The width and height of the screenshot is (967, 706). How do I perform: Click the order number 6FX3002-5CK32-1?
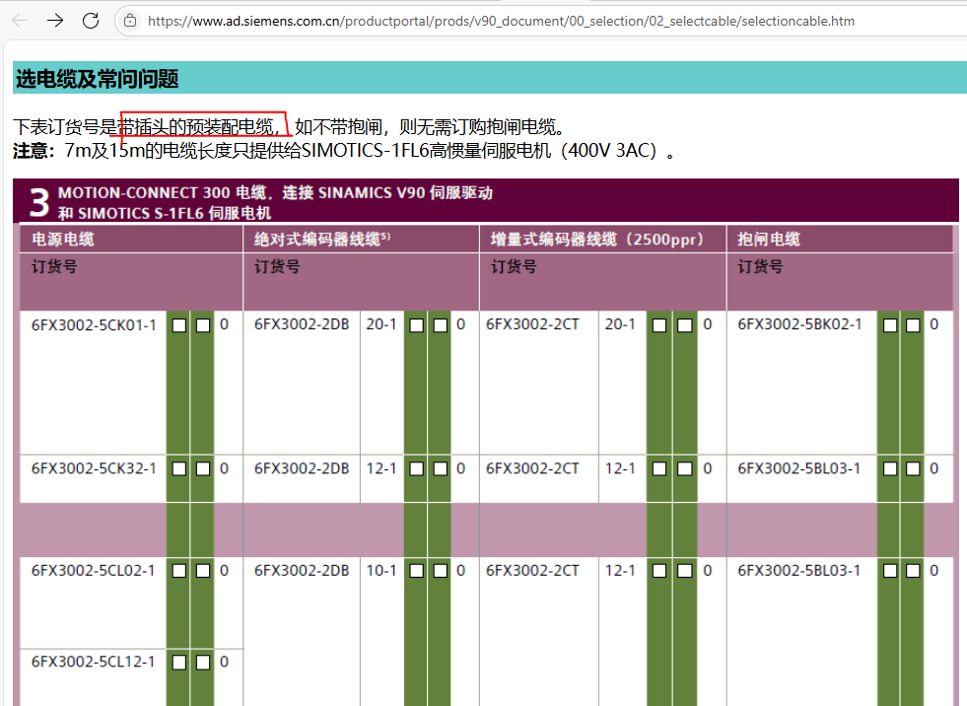click(x=94, y=469)
